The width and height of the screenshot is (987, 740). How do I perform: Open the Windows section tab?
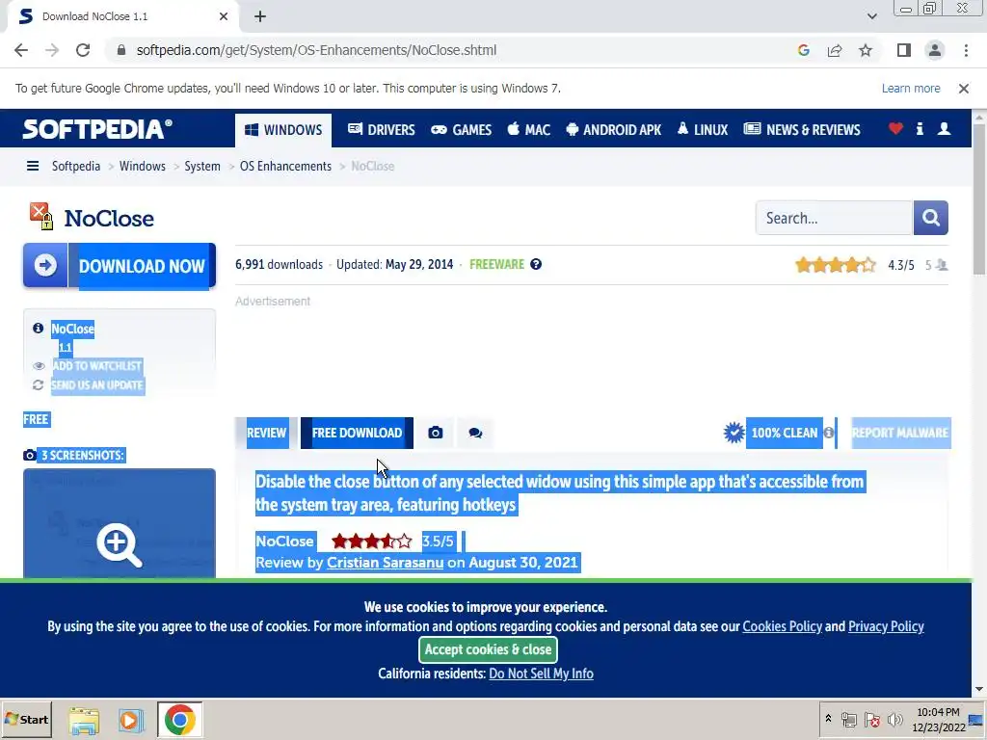point(283,130)
